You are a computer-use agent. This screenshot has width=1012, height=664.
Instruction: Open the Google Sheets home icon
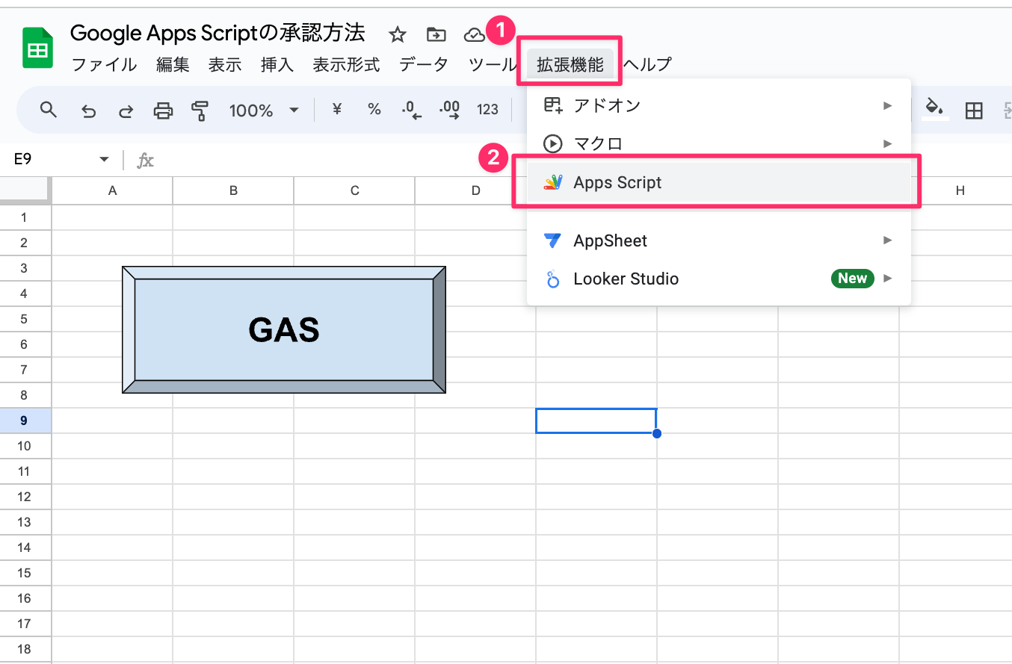point(37,49)
